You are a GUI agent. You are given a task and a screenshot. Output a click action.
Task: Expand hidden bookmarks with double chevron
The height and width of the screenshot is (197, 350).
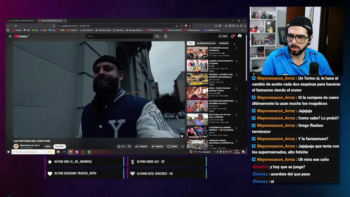[x=243, y=30]
